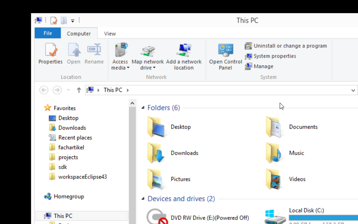Open Customize Quick Access Toolbar dropdown
358x224 pixels.
click(x=73, y=21)
